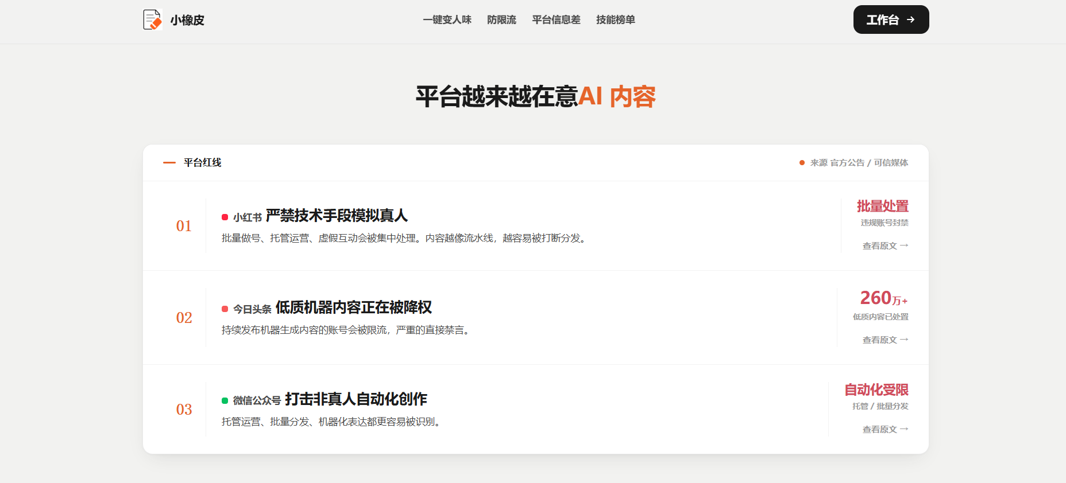
Task: Click the orange dot before 来源 label
Action: click(x=802, y=163)
